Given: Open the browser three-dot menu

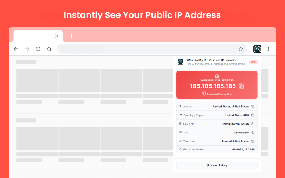Looking at the screenshot, I should (268, 49).
